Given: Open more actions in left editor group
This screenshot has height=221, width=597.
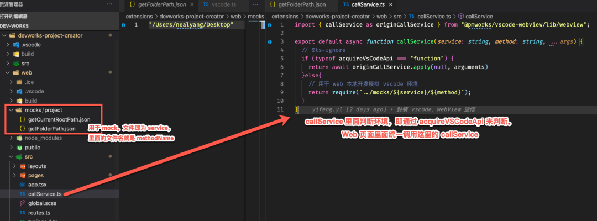Looking at the screenshot, I should (x=255, y=4).
